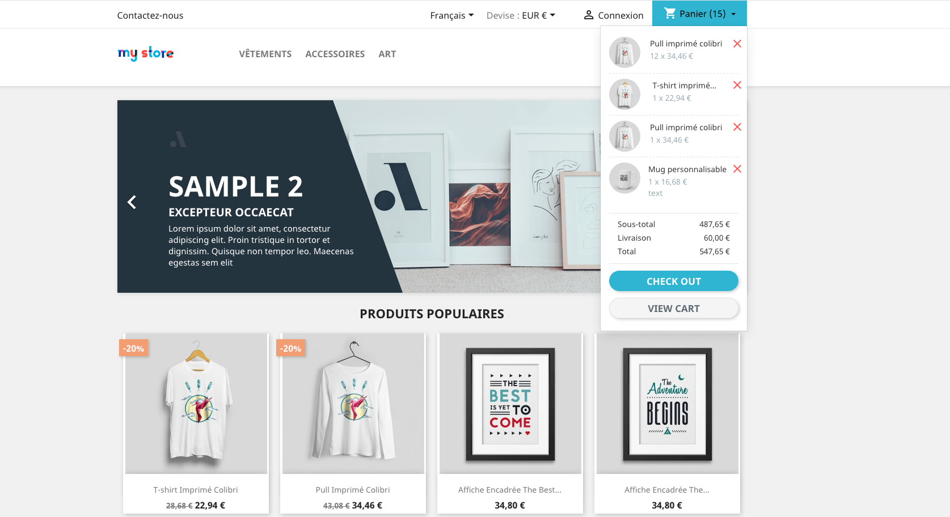Delete Mug personnalisable from cart
The height and width of the screenshot is (517, 950).
(x=737, y=169)
